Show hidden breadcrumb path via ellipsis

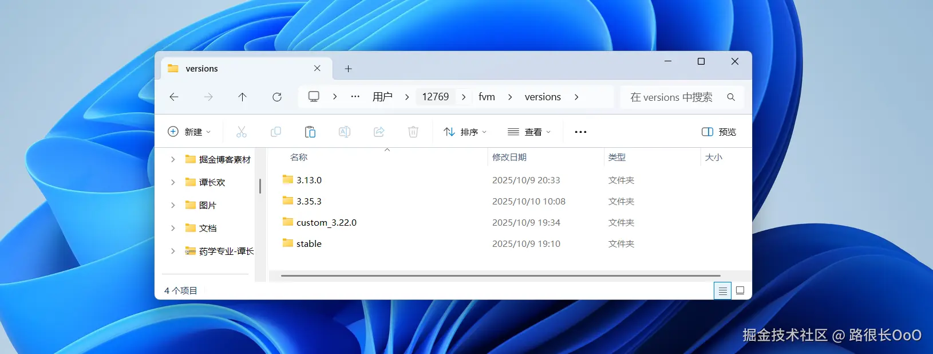[355, 97]
